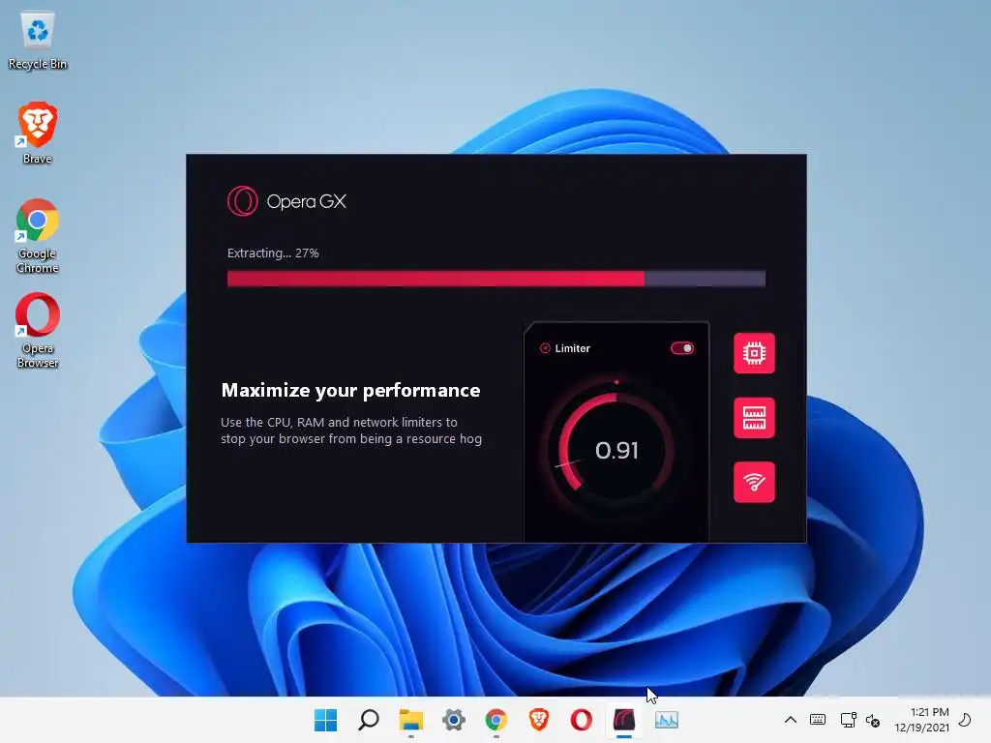Image resolution: width=991 pixels, height=743 pixels.
Task: Click the Limiter gauge dial showing 0.91
Action: pos(616,450)
